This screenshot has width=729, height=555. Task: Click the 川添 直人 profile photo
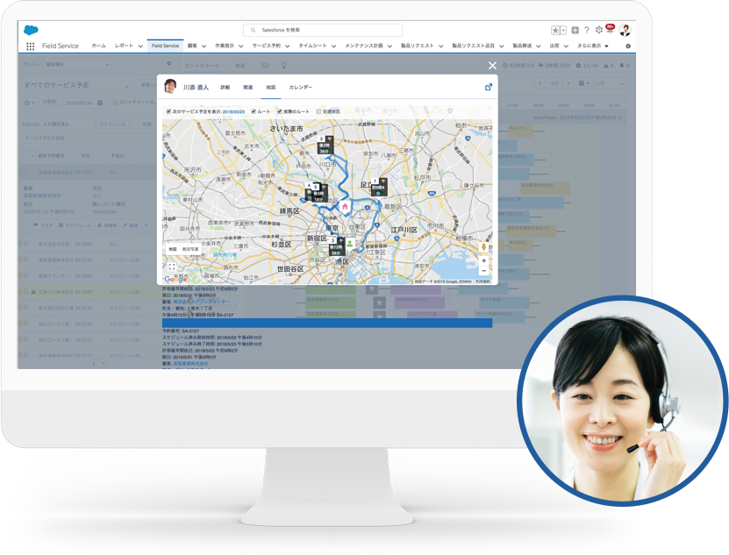pyautogui.click(x=171, y=87)
